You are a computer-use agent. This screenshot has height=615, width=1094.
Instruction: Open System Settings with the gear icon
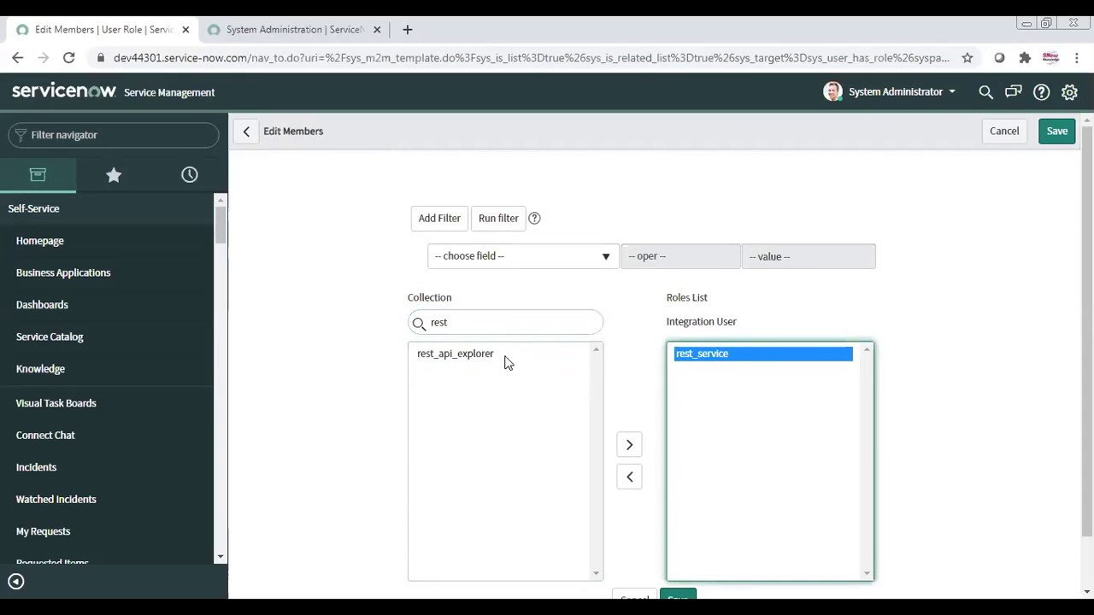(x=1069, y=91)
